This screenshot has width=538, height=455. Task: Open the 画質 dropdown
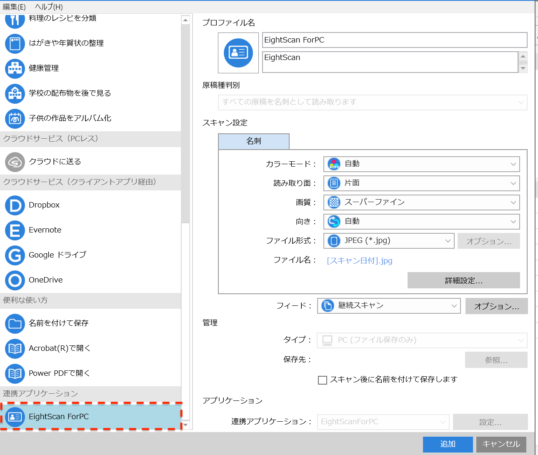[x=422, y=202]
